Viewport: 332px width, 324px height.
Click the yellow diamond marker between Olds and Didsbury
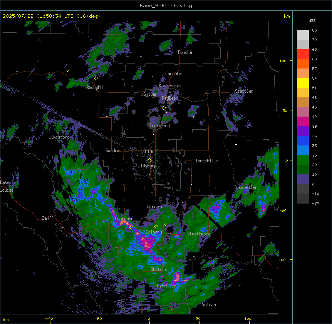click(x=149, y=160)
